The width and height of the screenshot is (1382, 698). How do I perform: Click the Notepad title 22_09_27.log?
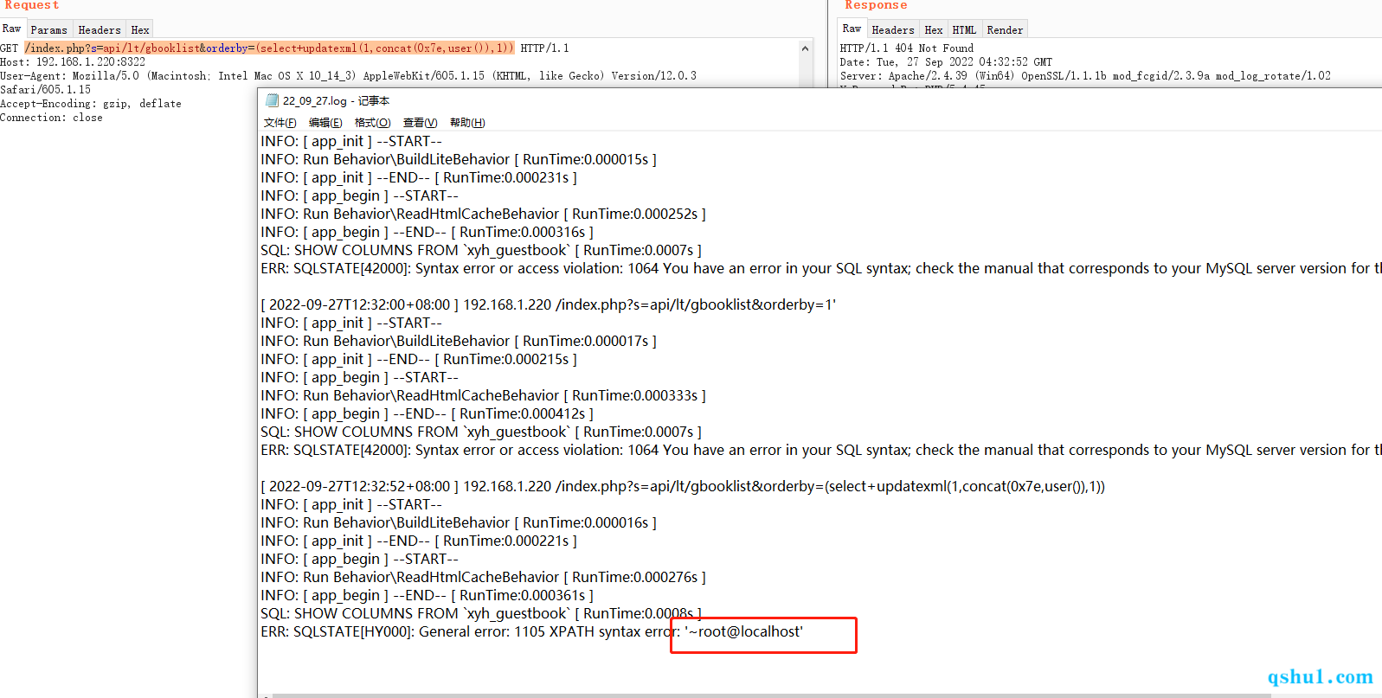(x=336, y=101)
